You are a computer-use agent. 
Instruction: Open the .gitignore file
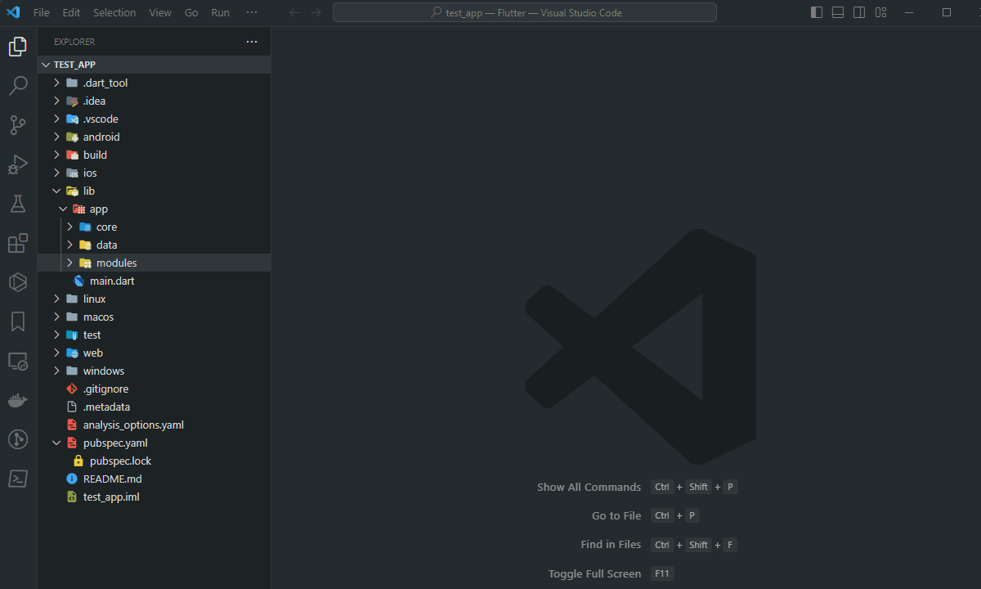pyautogui.click(x=154, y=389)
